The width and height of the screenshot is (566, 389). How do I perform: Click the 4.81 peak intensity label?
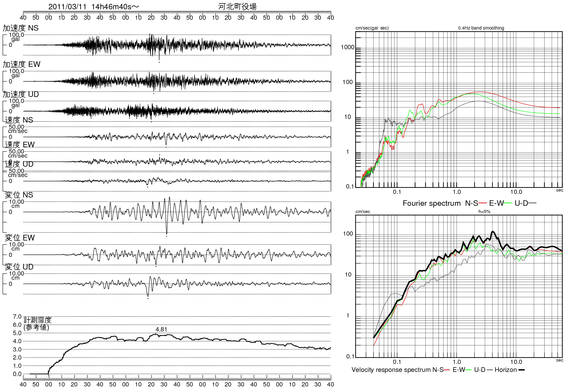coord(161,329)
